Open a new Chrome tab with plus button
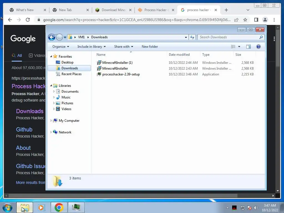 pyautogui.click(x=226, y=10)
